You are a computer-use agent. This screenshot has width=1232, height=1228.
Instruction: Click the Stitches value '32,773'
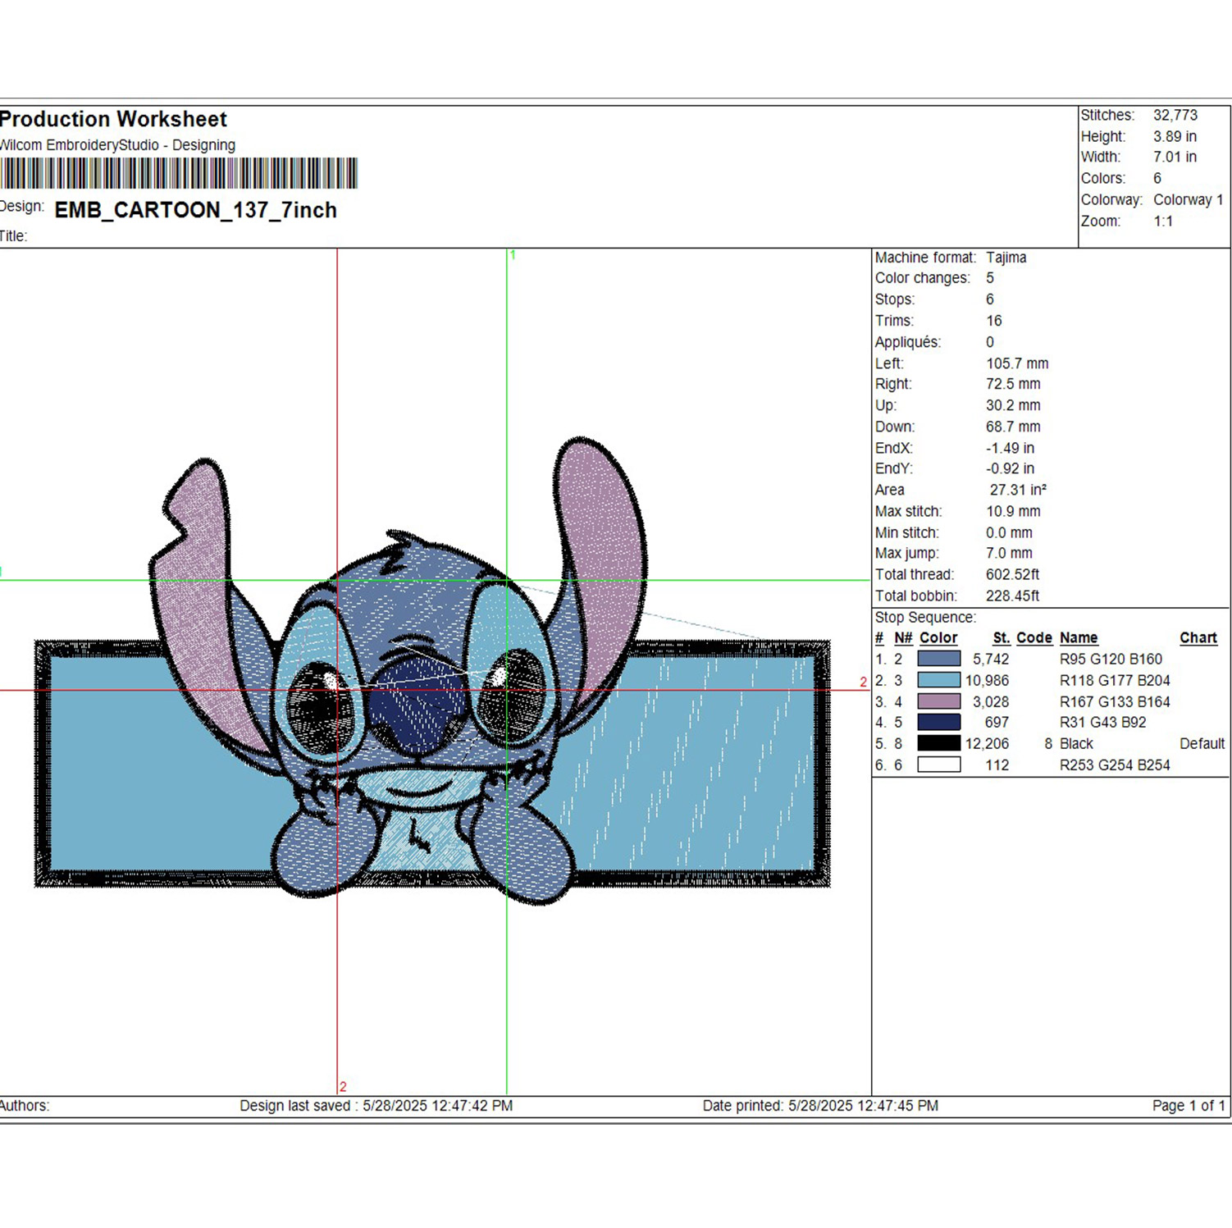(x=1175, y=115)
